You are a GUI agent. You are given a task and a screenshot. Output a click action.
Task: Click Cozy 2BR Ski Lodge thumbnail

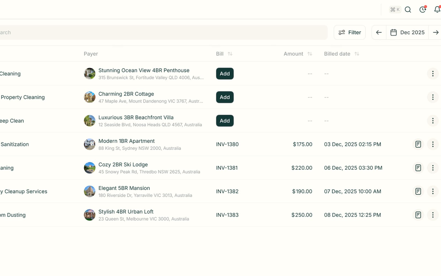tap(90, 168)
